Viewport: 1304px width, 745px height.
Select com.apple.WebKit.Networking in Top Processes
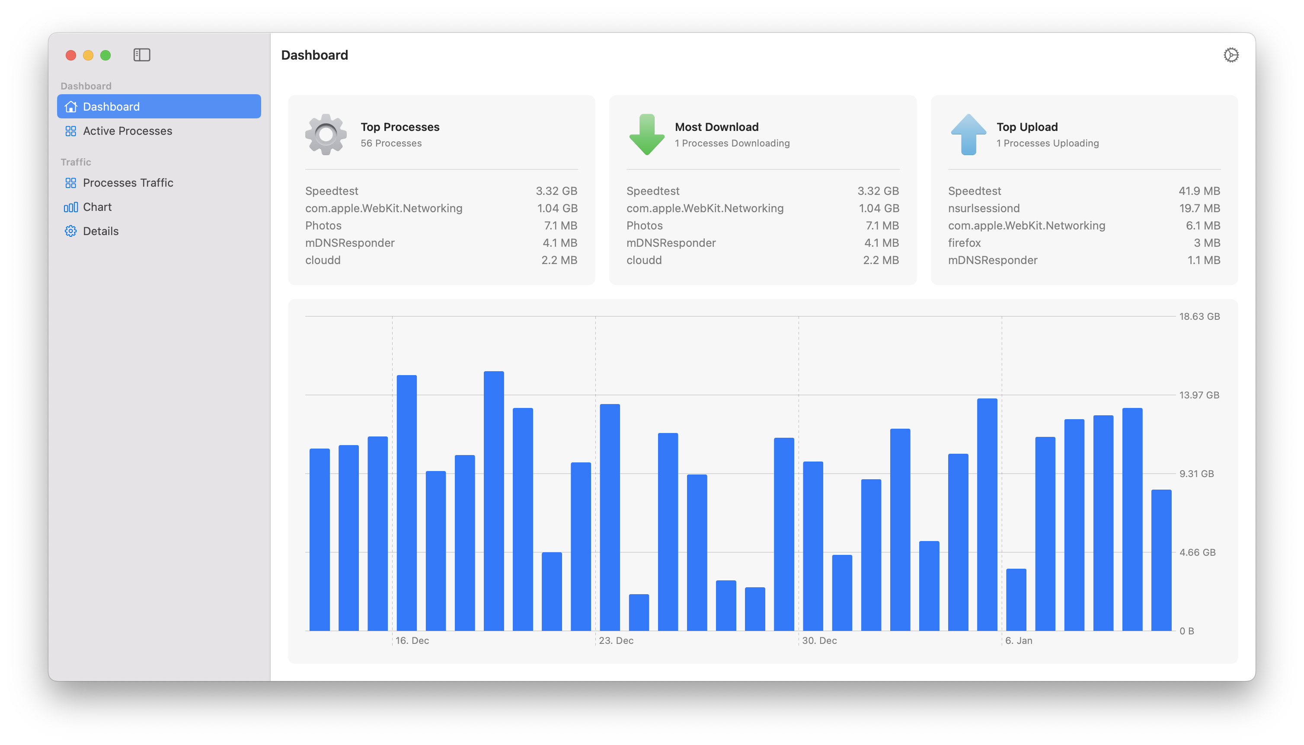[441, 208]
